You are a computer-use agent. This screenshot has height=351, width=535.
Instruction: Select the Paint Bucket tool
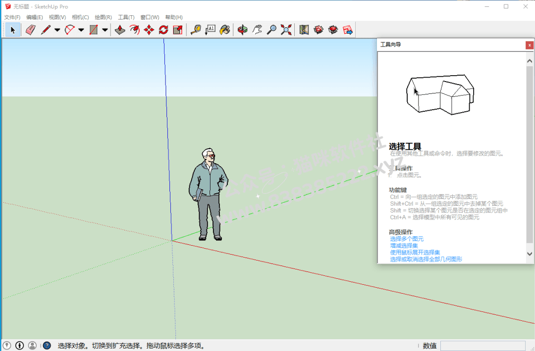[x=224, y=30]
